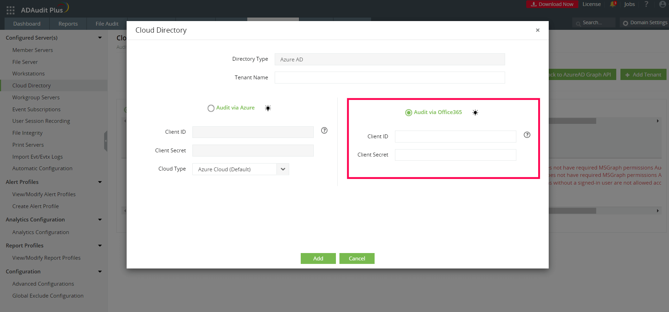Click the ADAudit Plus logo
The width and height of the screenshot is (669, 312).
(x=45, y=9)
